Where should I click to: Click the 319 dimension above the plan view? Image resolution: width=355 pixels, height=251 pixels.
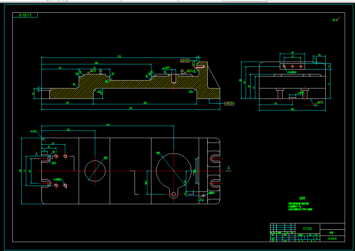(x=108, y=125)
